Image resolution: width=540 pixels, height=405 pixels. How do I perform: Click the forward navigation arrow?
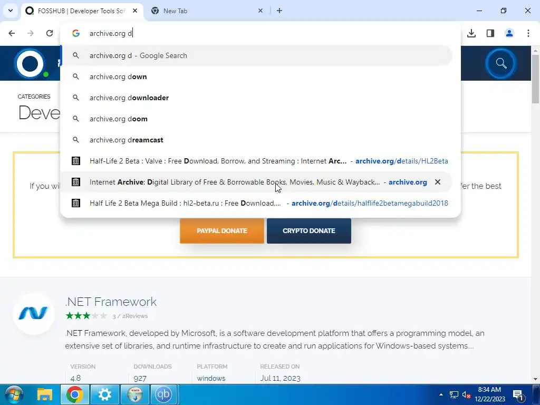click(x=31, y=33)
